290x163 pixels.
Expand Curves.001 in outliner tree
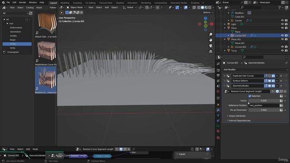(x=228, y=35)
